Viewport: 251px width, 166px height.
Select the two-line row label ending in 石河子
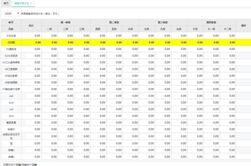point(11,136)
